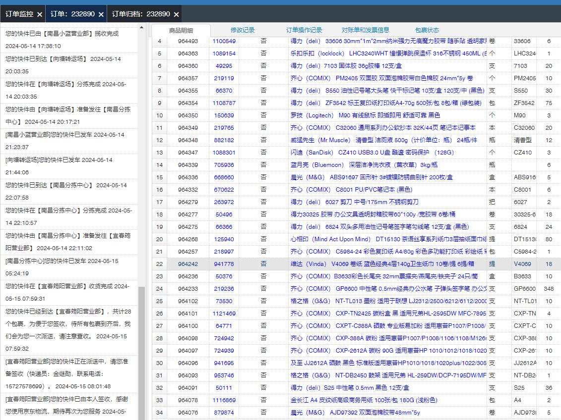
Task: Click the tracking entry mentioning 共计28个包裹
Action: coord(68,330)
